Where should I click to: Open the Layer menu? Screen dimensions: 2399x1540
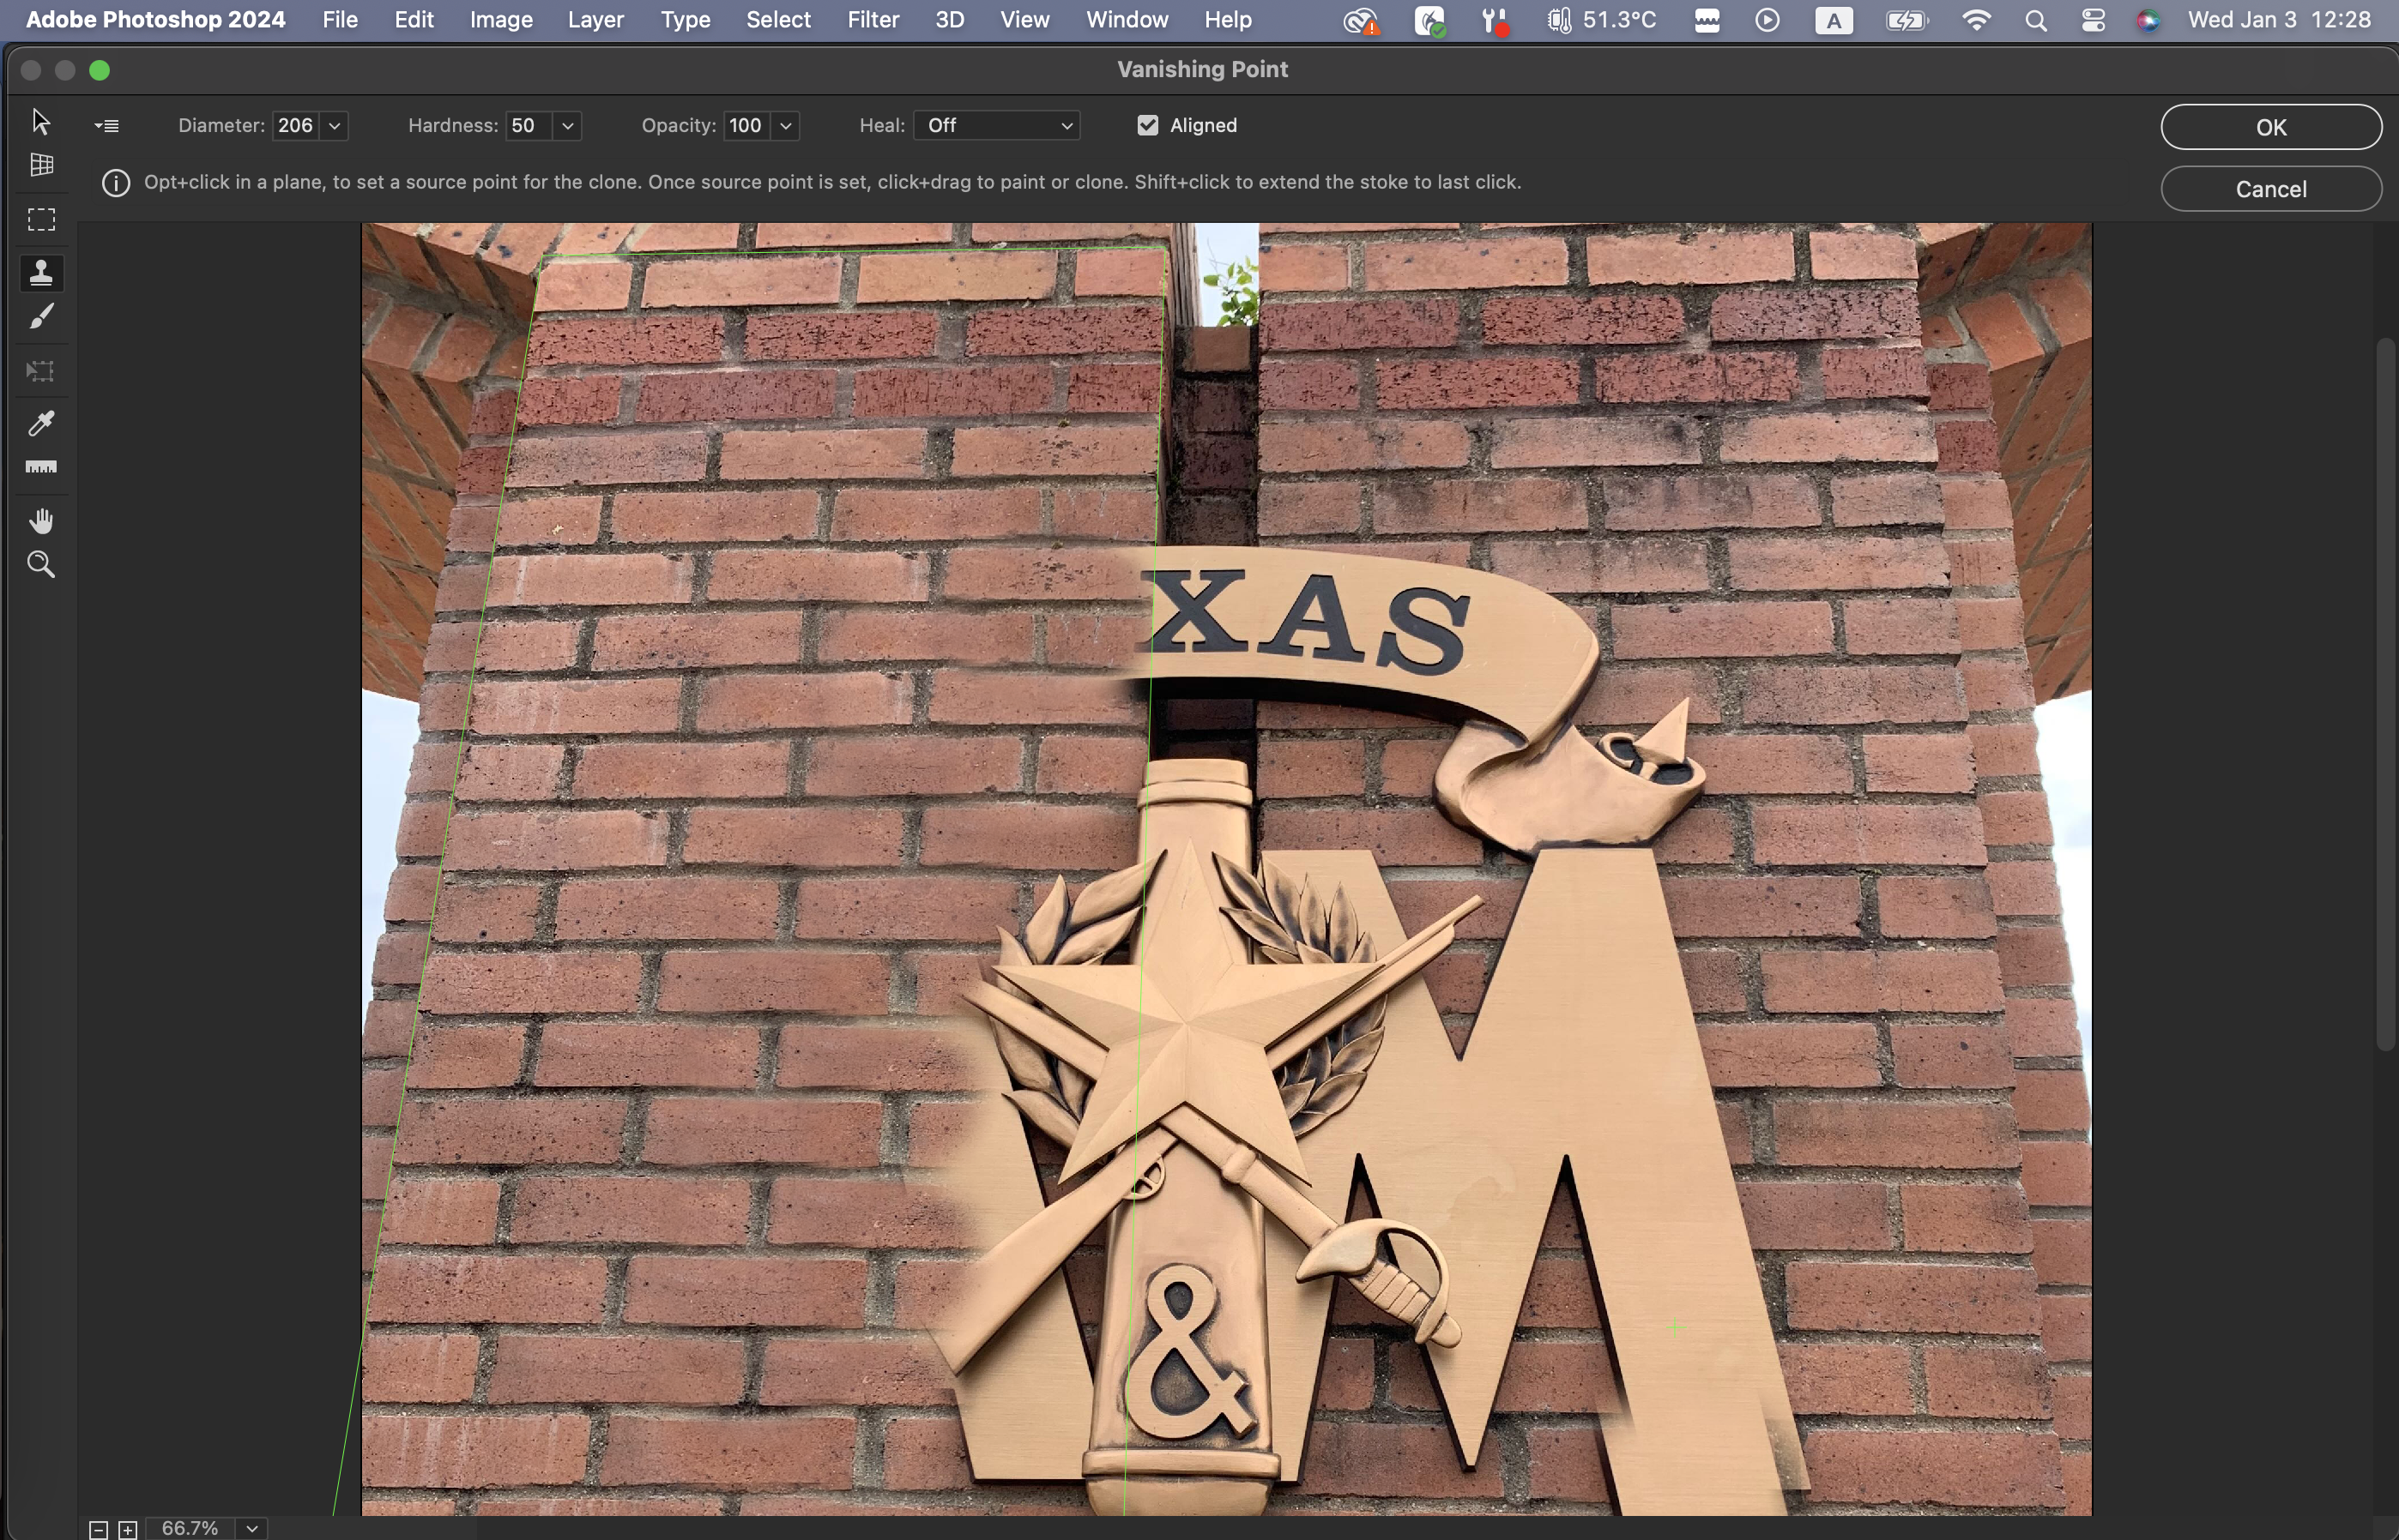[595, 19]
